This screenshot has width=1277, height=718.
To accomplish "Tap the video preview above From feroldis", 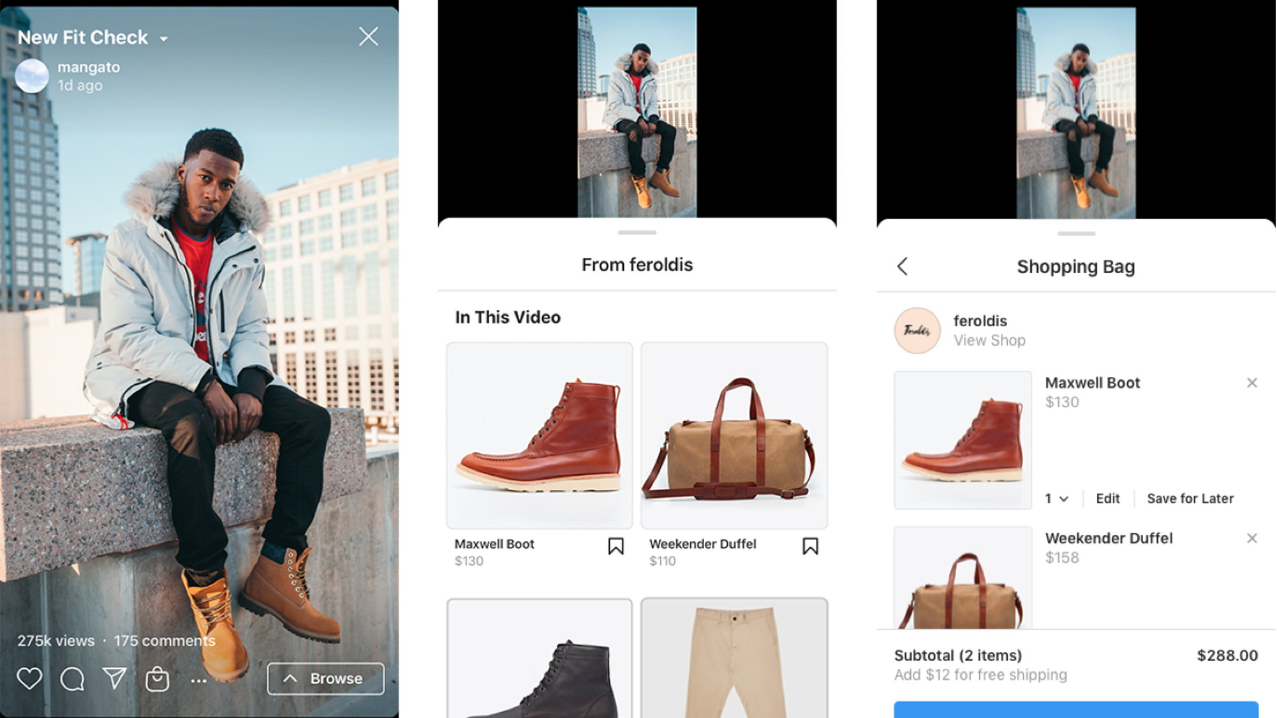I will [637, 112].
